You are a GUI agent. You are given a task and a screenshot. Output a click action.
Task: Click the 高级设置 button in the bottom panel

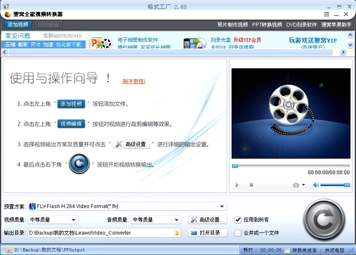pos(207,219)
